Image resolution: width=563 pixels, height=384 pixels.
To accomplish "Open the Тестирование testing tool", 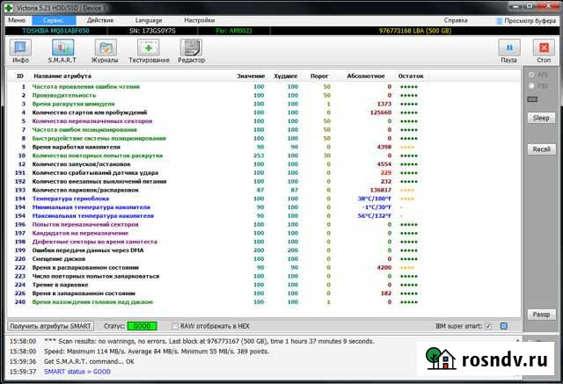I will pos(149,51).
